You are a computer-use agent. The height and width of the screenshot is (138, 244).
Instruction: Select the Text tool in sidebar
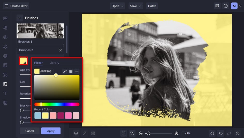pos(5,93)
